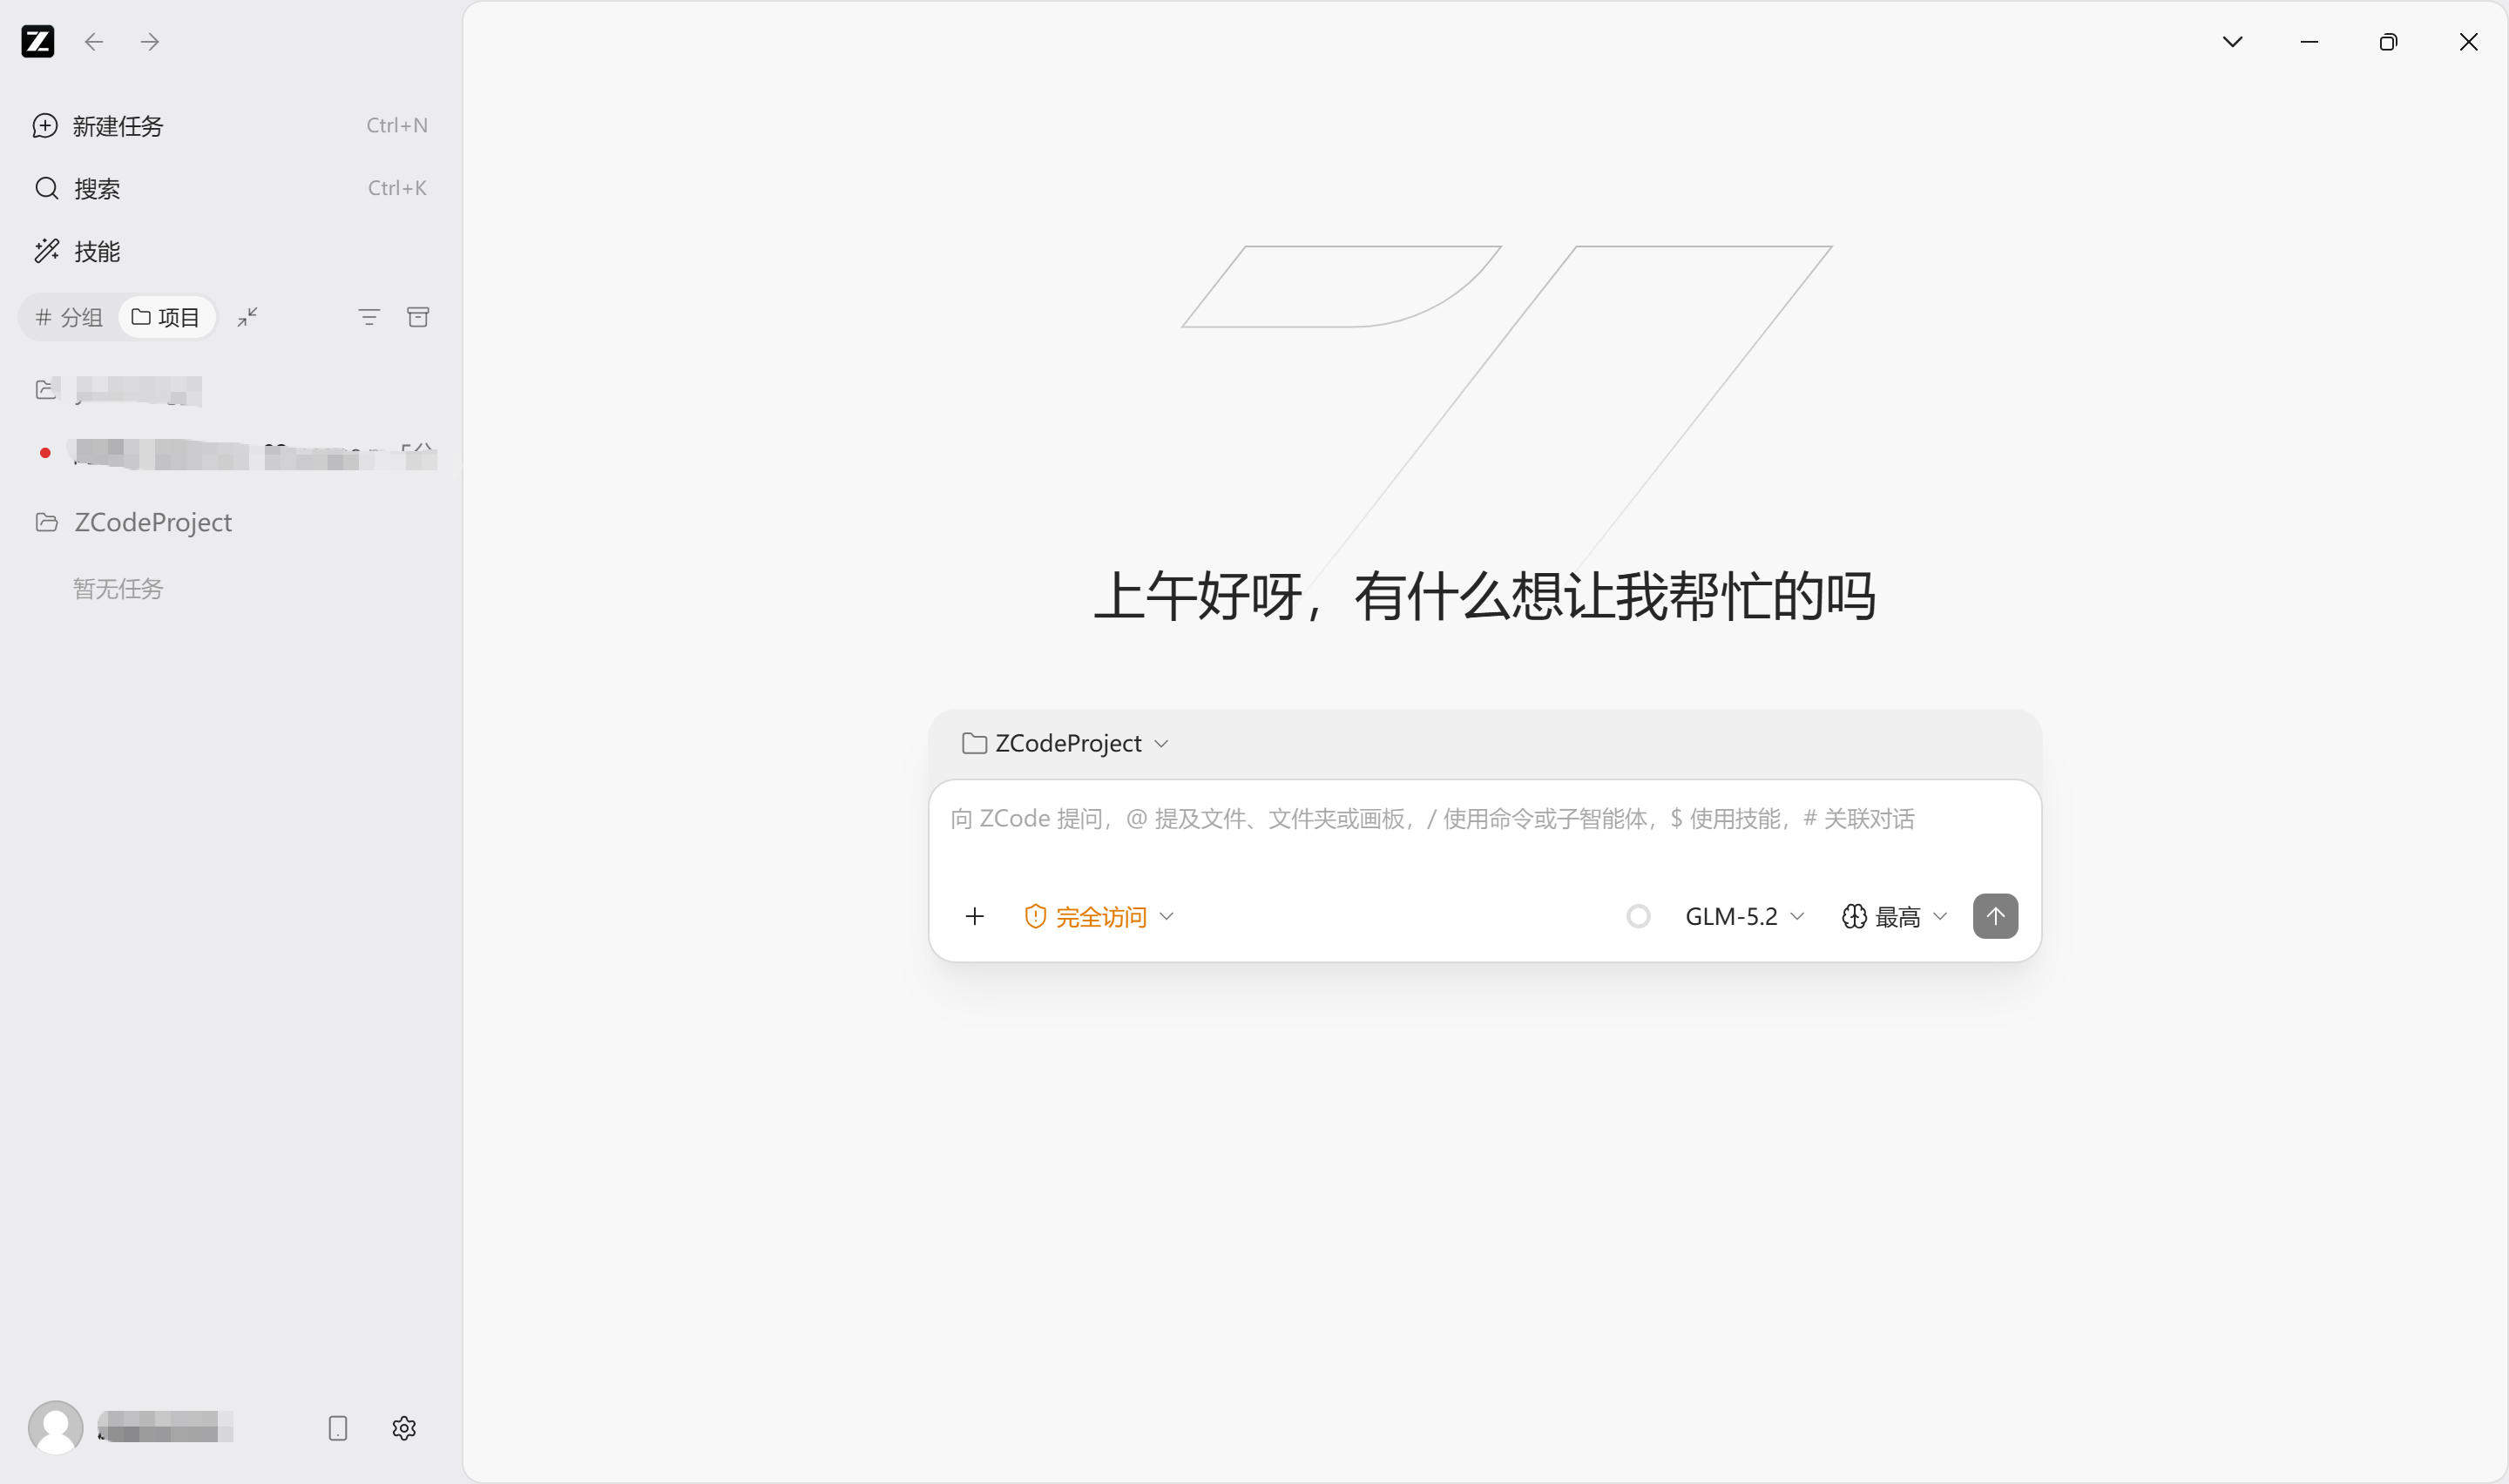This screenshot has height=1484, width=2509.
Task: Go forward with the right arrow
Action: click(150, 41)
